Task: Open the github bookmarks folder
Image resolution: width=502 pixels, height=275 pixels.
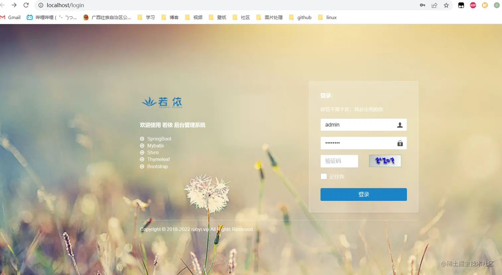Action: [x=300, y=17]
